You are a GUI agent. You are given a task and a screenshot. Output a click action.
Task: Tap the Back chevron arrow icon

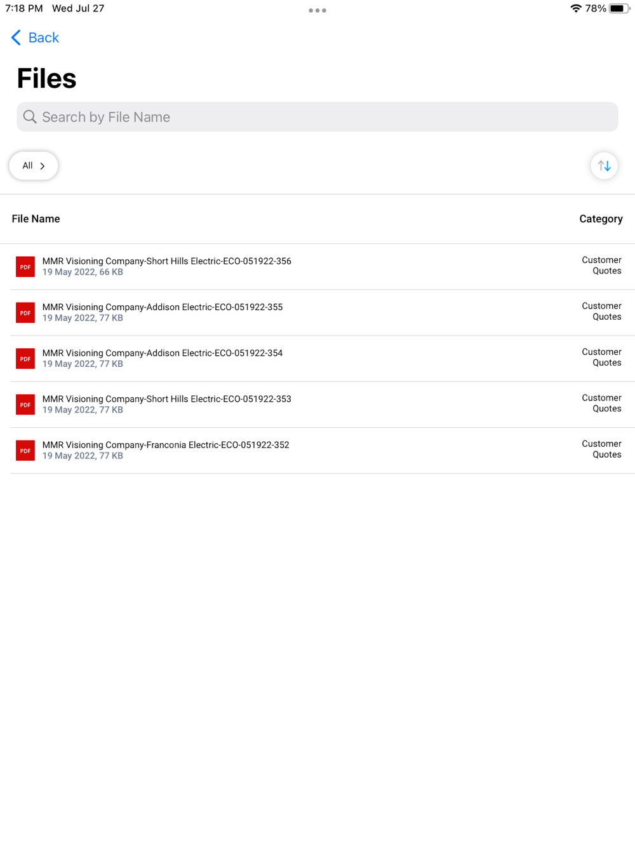tap(16, 38)
